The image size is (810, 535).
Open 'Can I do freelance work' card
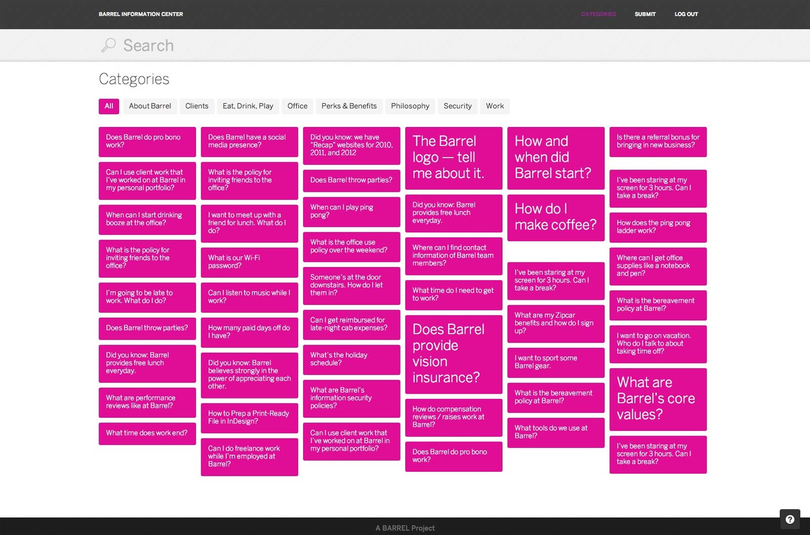(250, 457)
